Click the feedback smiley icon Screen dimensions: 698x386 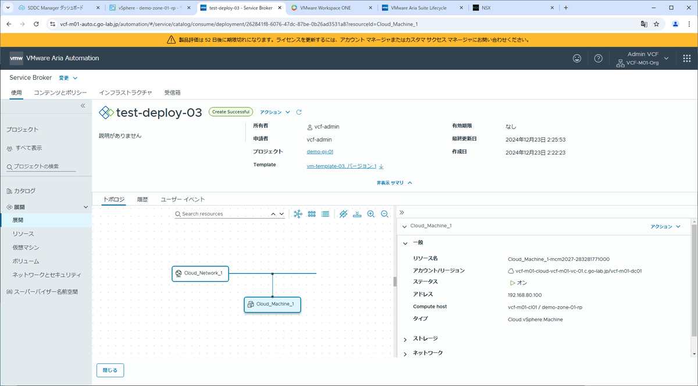577,58
